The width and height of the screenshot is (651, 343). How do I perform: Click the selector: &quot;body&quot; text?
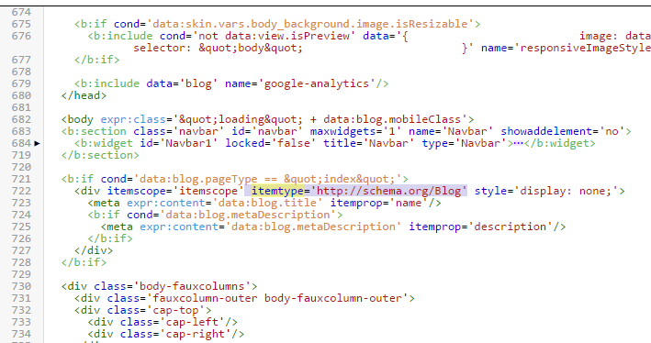pos(218,48)
